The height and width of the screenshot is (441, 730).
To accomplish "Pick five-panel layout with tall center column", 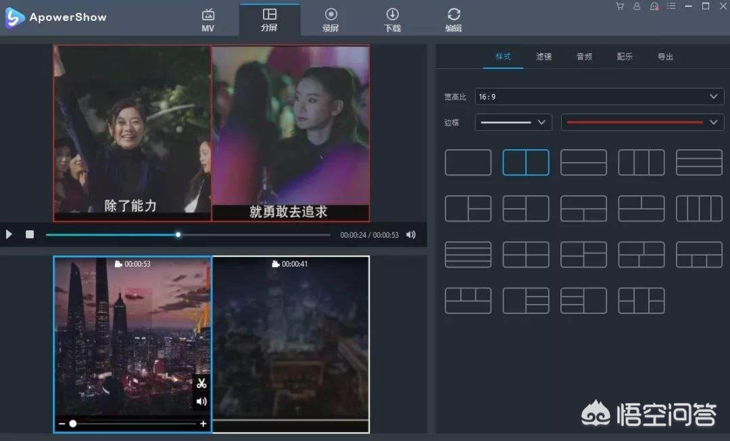I will 641,301.
